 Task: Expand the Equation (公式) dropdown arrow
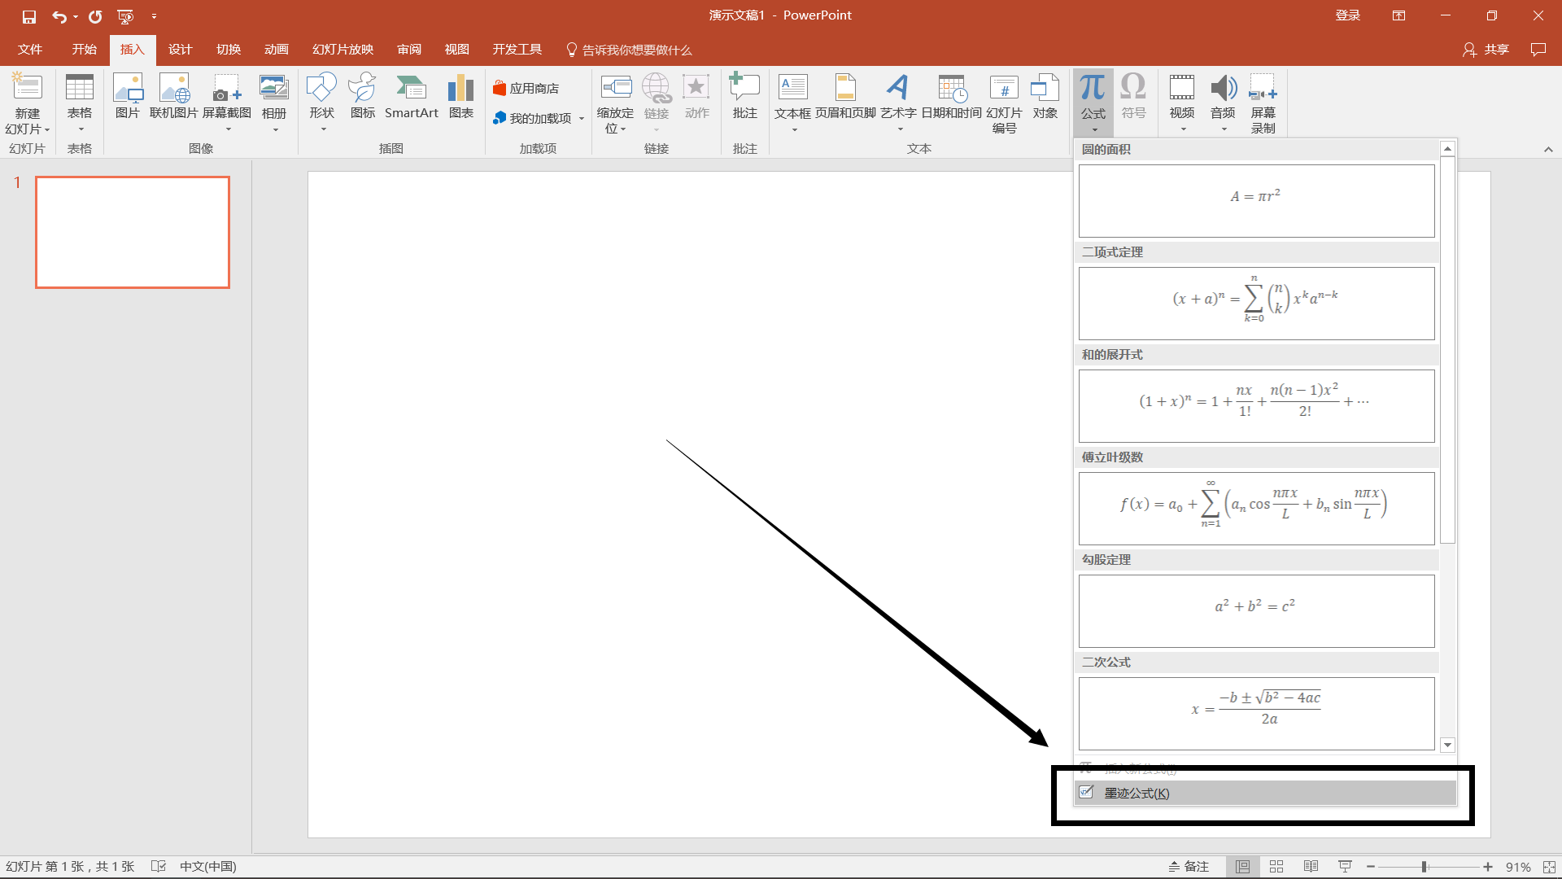(1094, 130)
